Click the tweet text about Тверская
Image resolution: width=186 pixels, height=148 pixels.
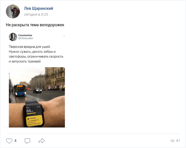click(36, 54)
